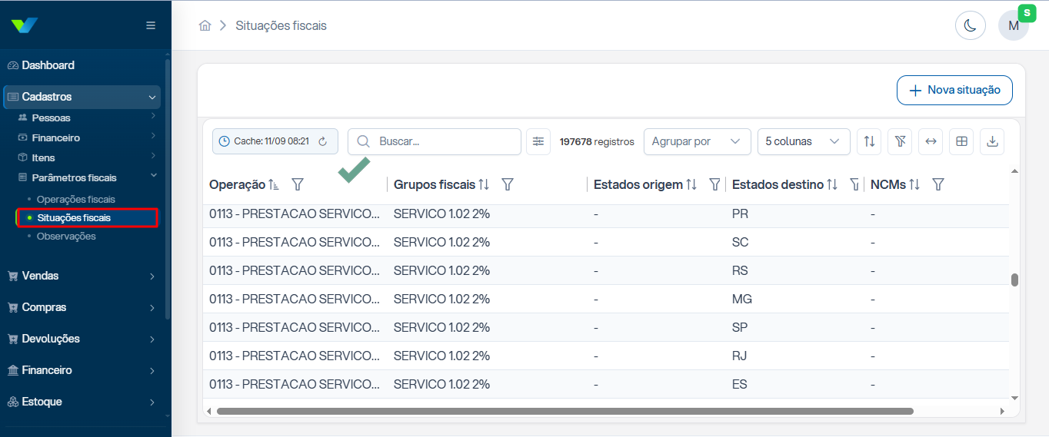Click SERVICO 1.02 2% in the MG row

(441, 299)
